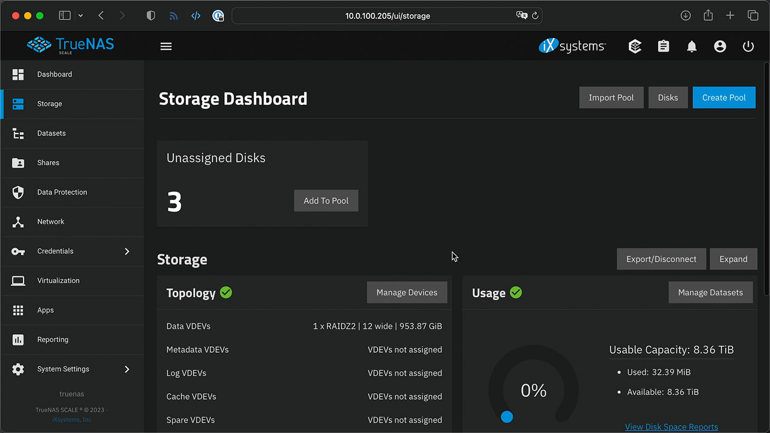Image resolution: width=770 pixels, height=433 pixels.
Task: Open the Jobs clipboard icon
Action: (x=664, y=47)
